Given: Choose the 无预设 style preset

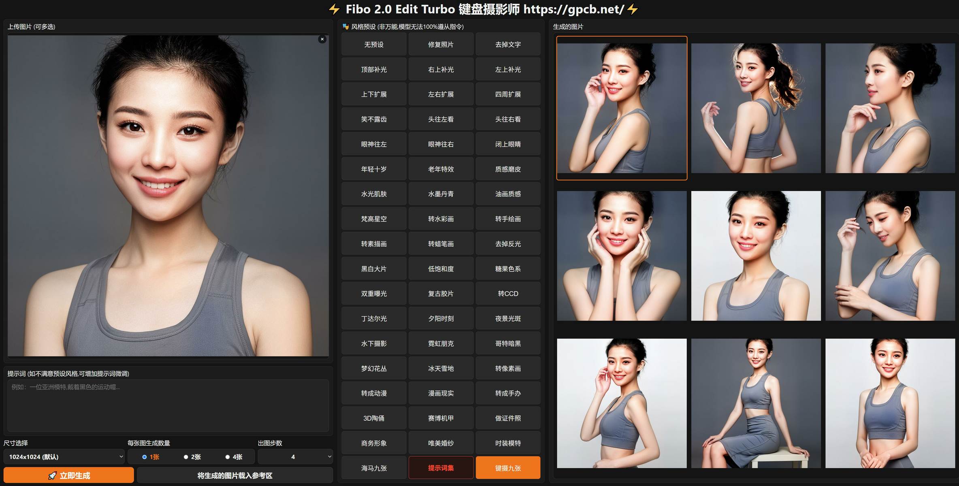Looking at the screenshot, I should tap(374, 45).
